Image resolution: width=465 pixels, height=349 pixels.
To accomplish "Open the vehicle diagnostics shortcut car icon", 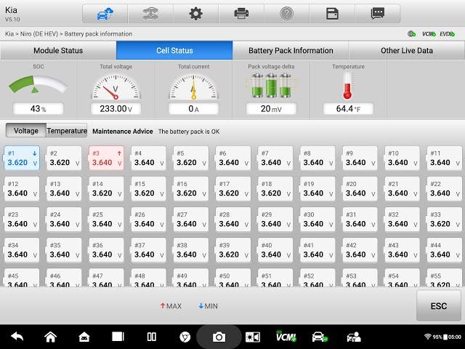I will tap(320, 337).
